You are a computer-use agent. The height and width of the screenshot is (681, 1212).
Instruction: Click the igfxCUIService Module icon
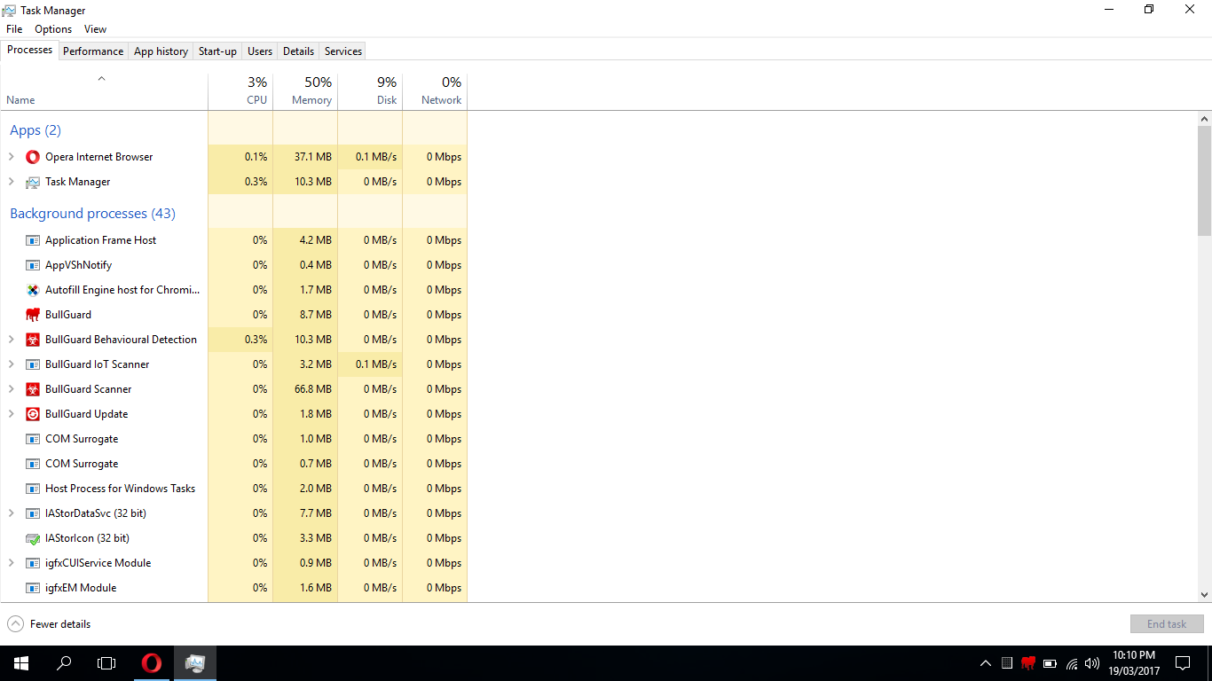[33, 563]
